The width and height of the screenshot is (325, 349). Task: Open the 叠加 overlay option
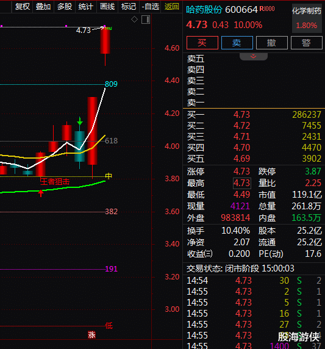(43, 7)
